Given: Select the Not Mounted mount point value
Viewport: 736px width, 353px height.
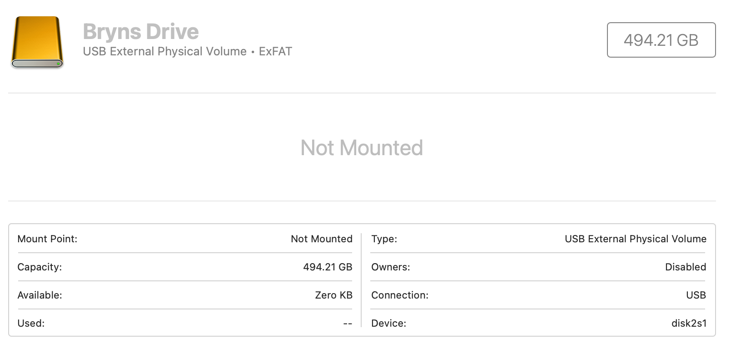Looking at the screenshot, I should (321, 239).
